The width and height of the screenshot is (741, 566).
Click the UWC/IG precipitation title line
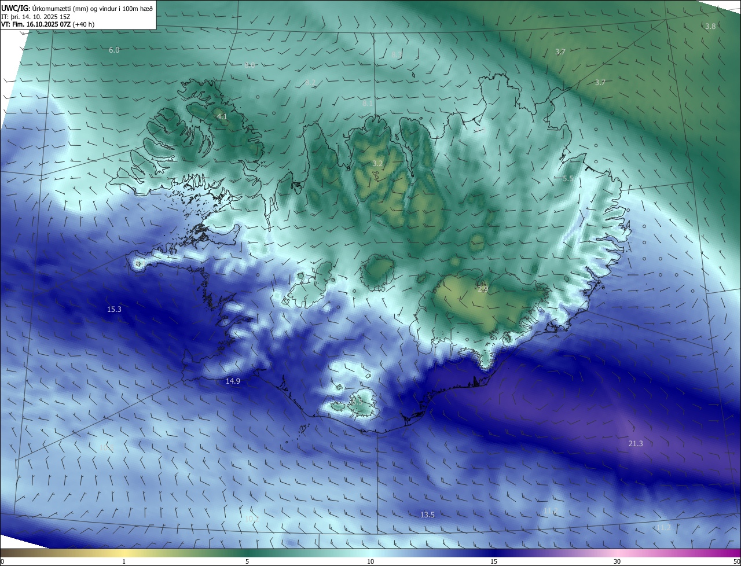click(77, 9)
